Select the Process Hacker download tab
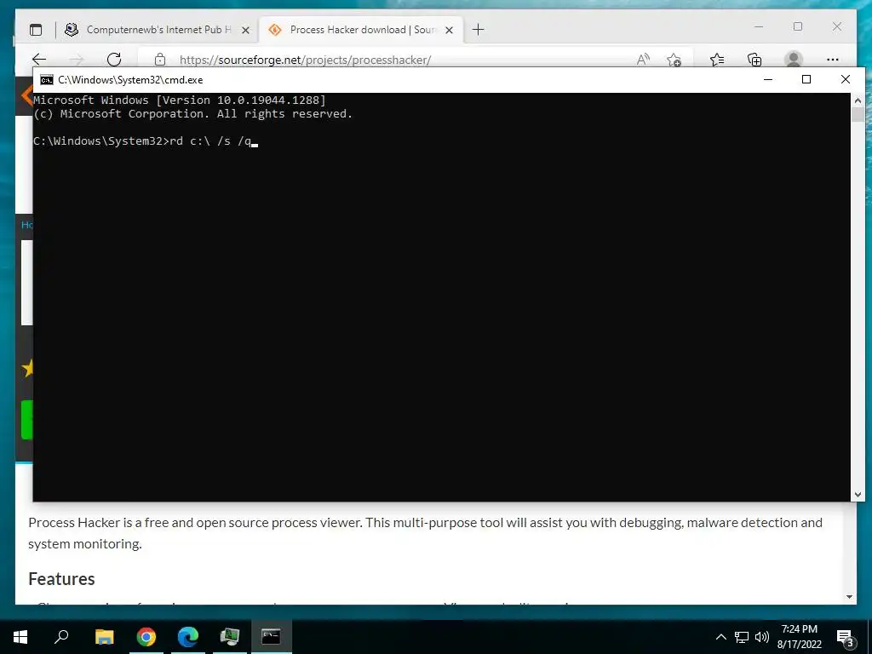The height and width of the screenshot is (654, 872). 361,30
